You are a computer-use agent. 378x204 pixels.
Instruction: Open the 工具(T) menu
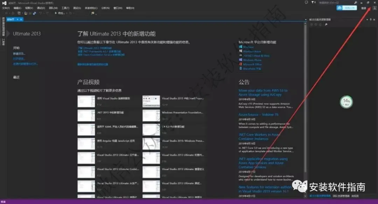click(x=65, y=8)
